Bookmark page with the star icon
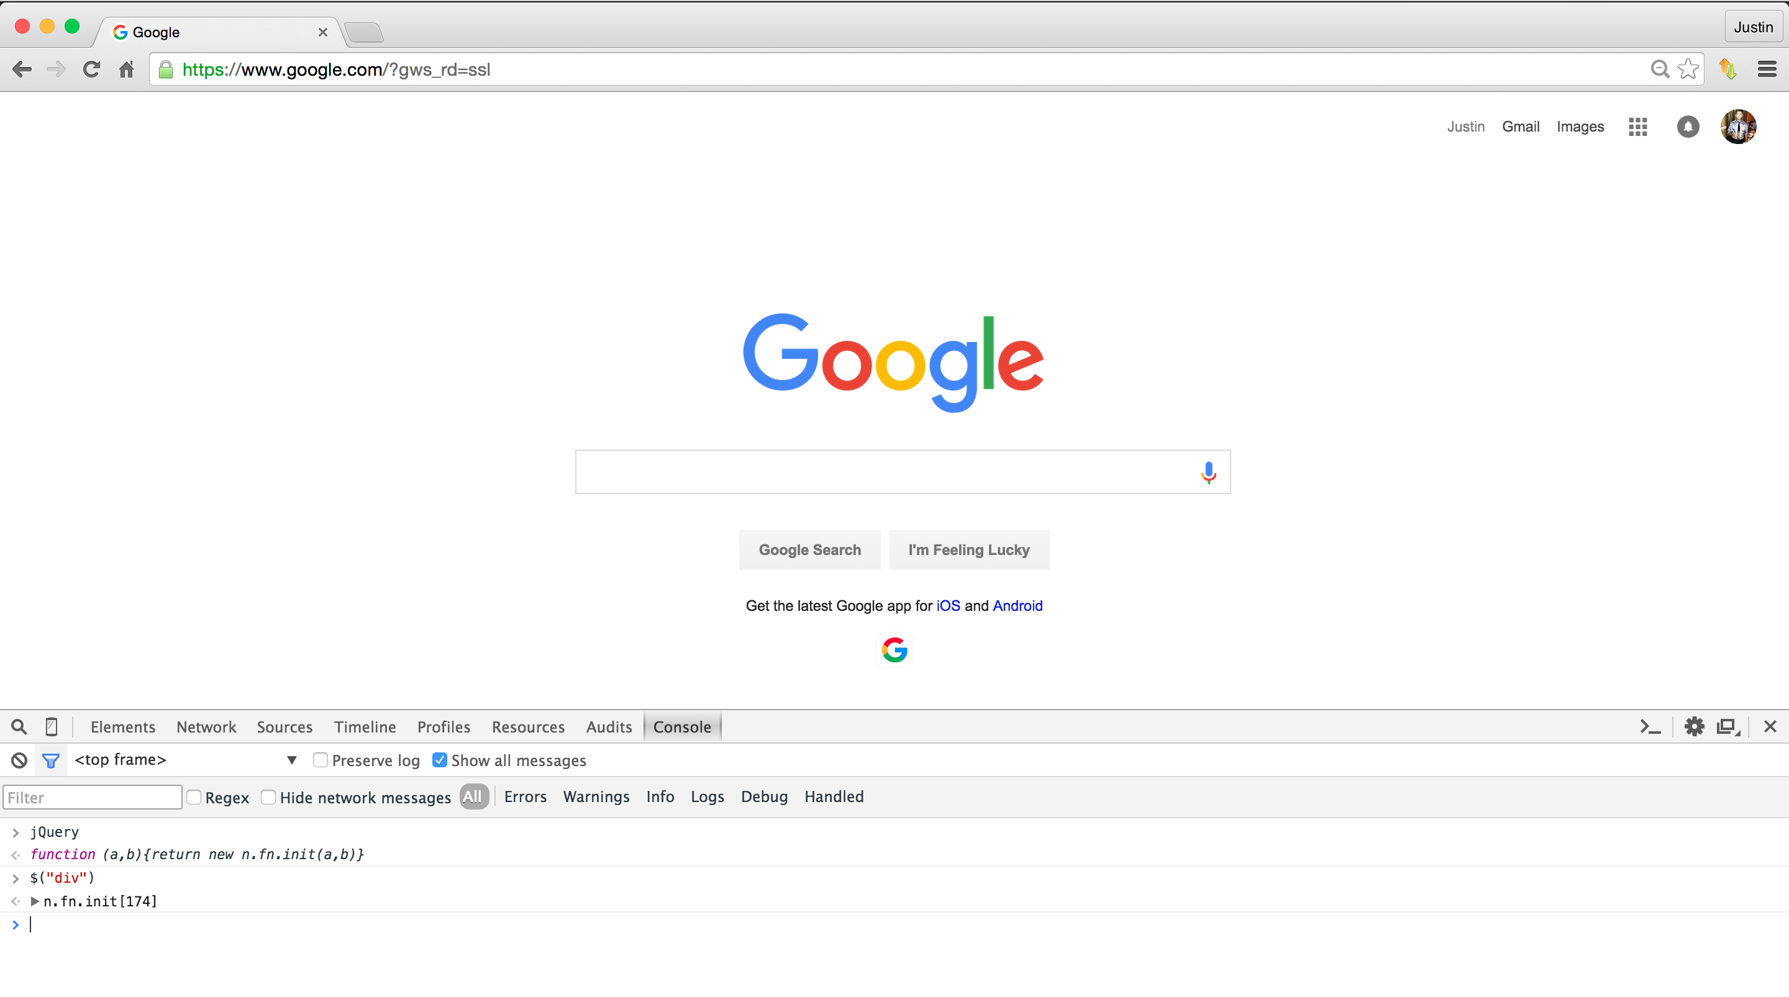 tap(1688, 70)
